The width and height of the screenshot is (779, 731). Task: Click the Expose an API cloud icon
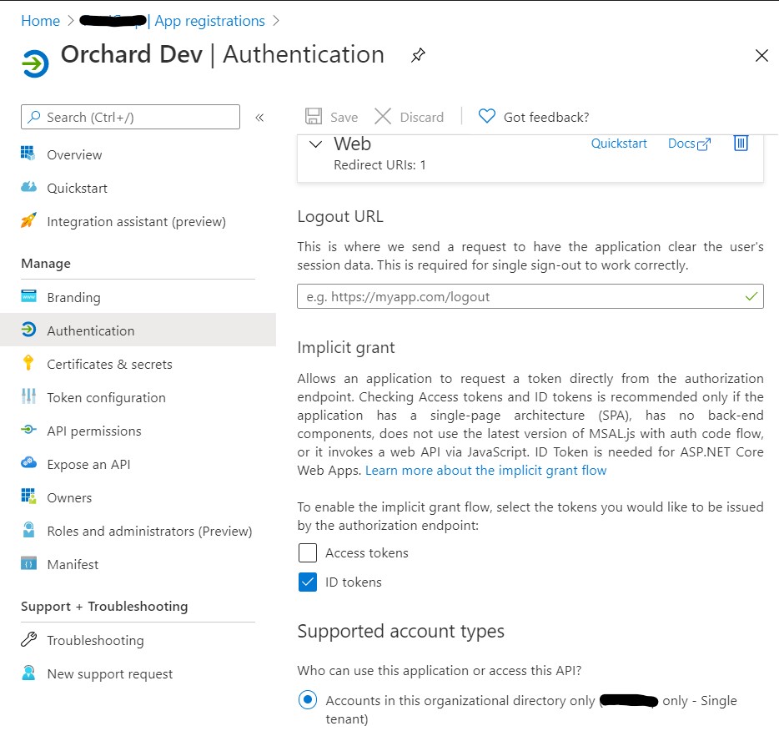(28, 462)
